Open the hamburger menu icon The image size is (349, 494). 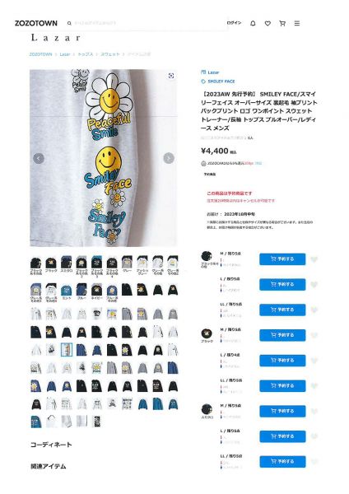coord(296,23)
